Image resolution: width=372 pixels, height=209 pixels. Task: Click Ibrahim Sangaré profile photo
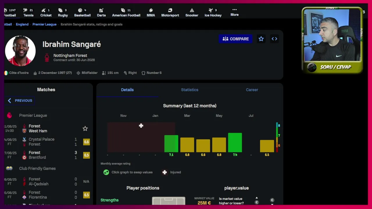coord(20,51)
